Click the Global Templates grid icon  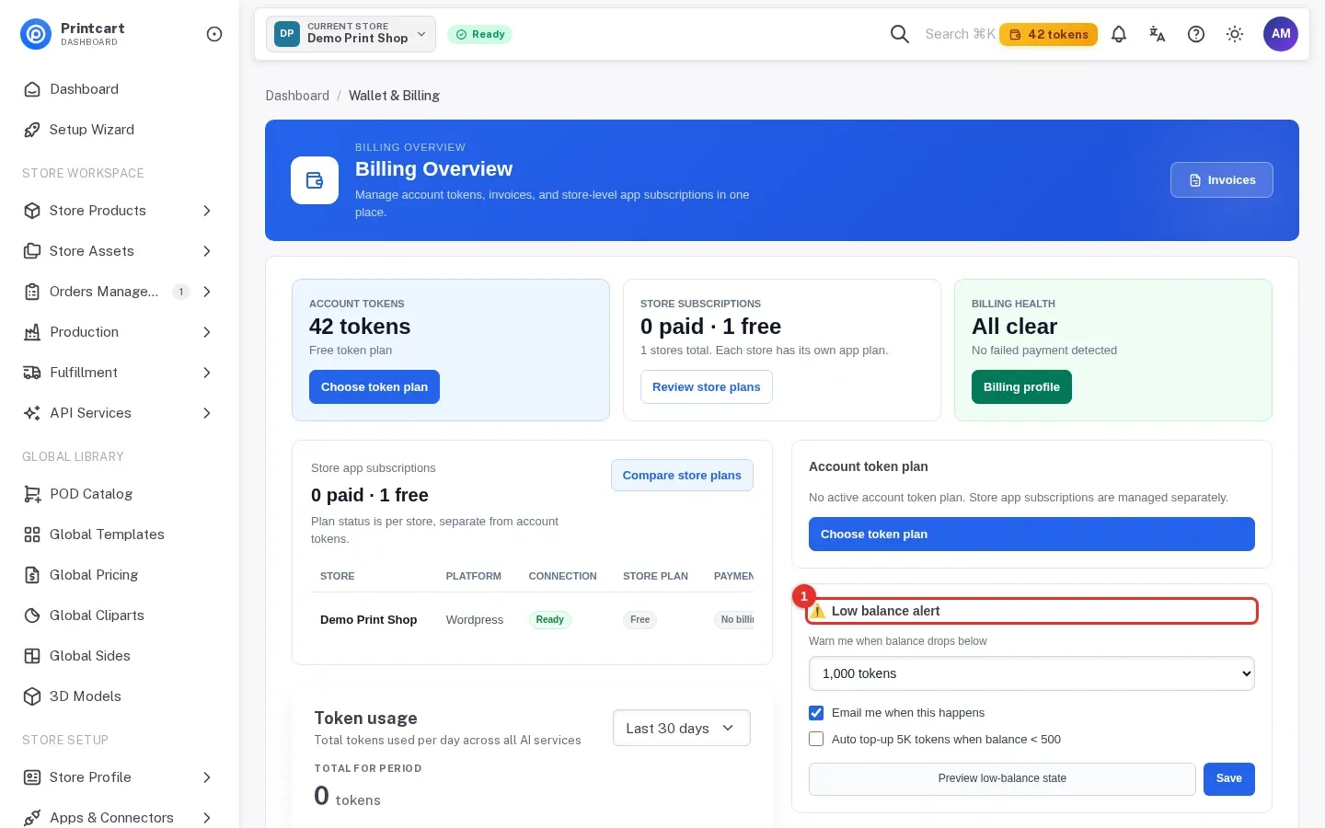[x=32, y=535]
